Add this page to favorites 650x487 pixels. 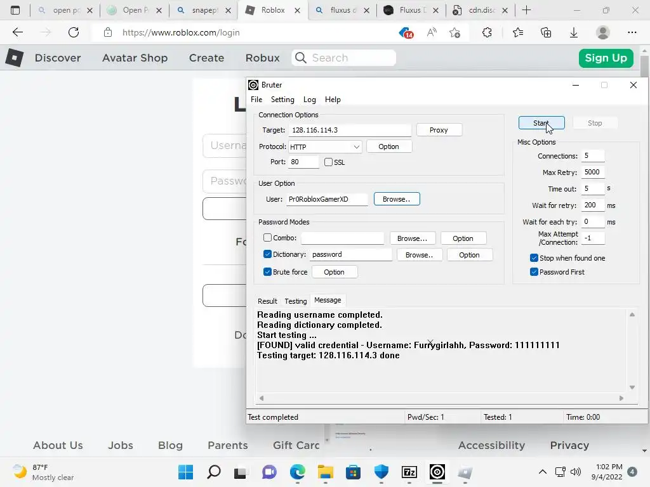click(x=454, y=32)
